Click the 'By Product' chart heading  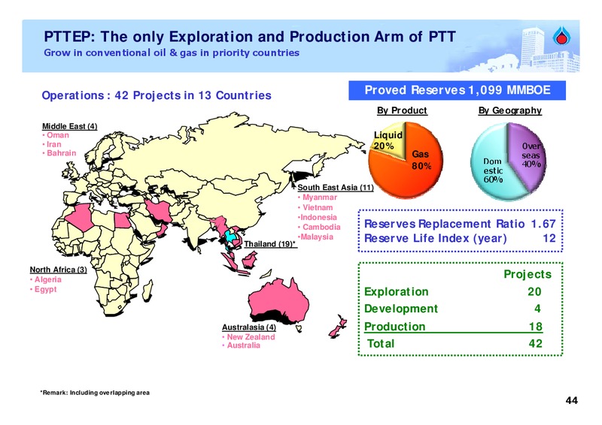402,110
